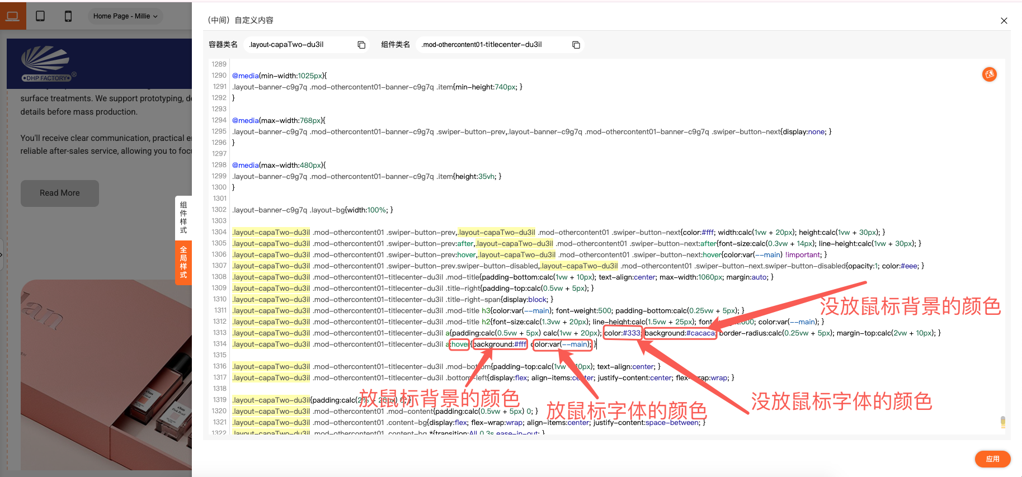Click the 容器类名 input field
1022x477 pixels.
pyautogui.click(x=299, y=45)
